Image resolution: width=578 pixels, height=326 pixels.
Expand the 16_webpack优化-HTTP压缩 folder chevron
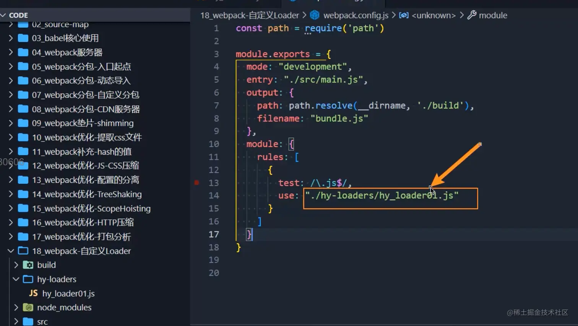pyautogui.click(x=11, y=222)
